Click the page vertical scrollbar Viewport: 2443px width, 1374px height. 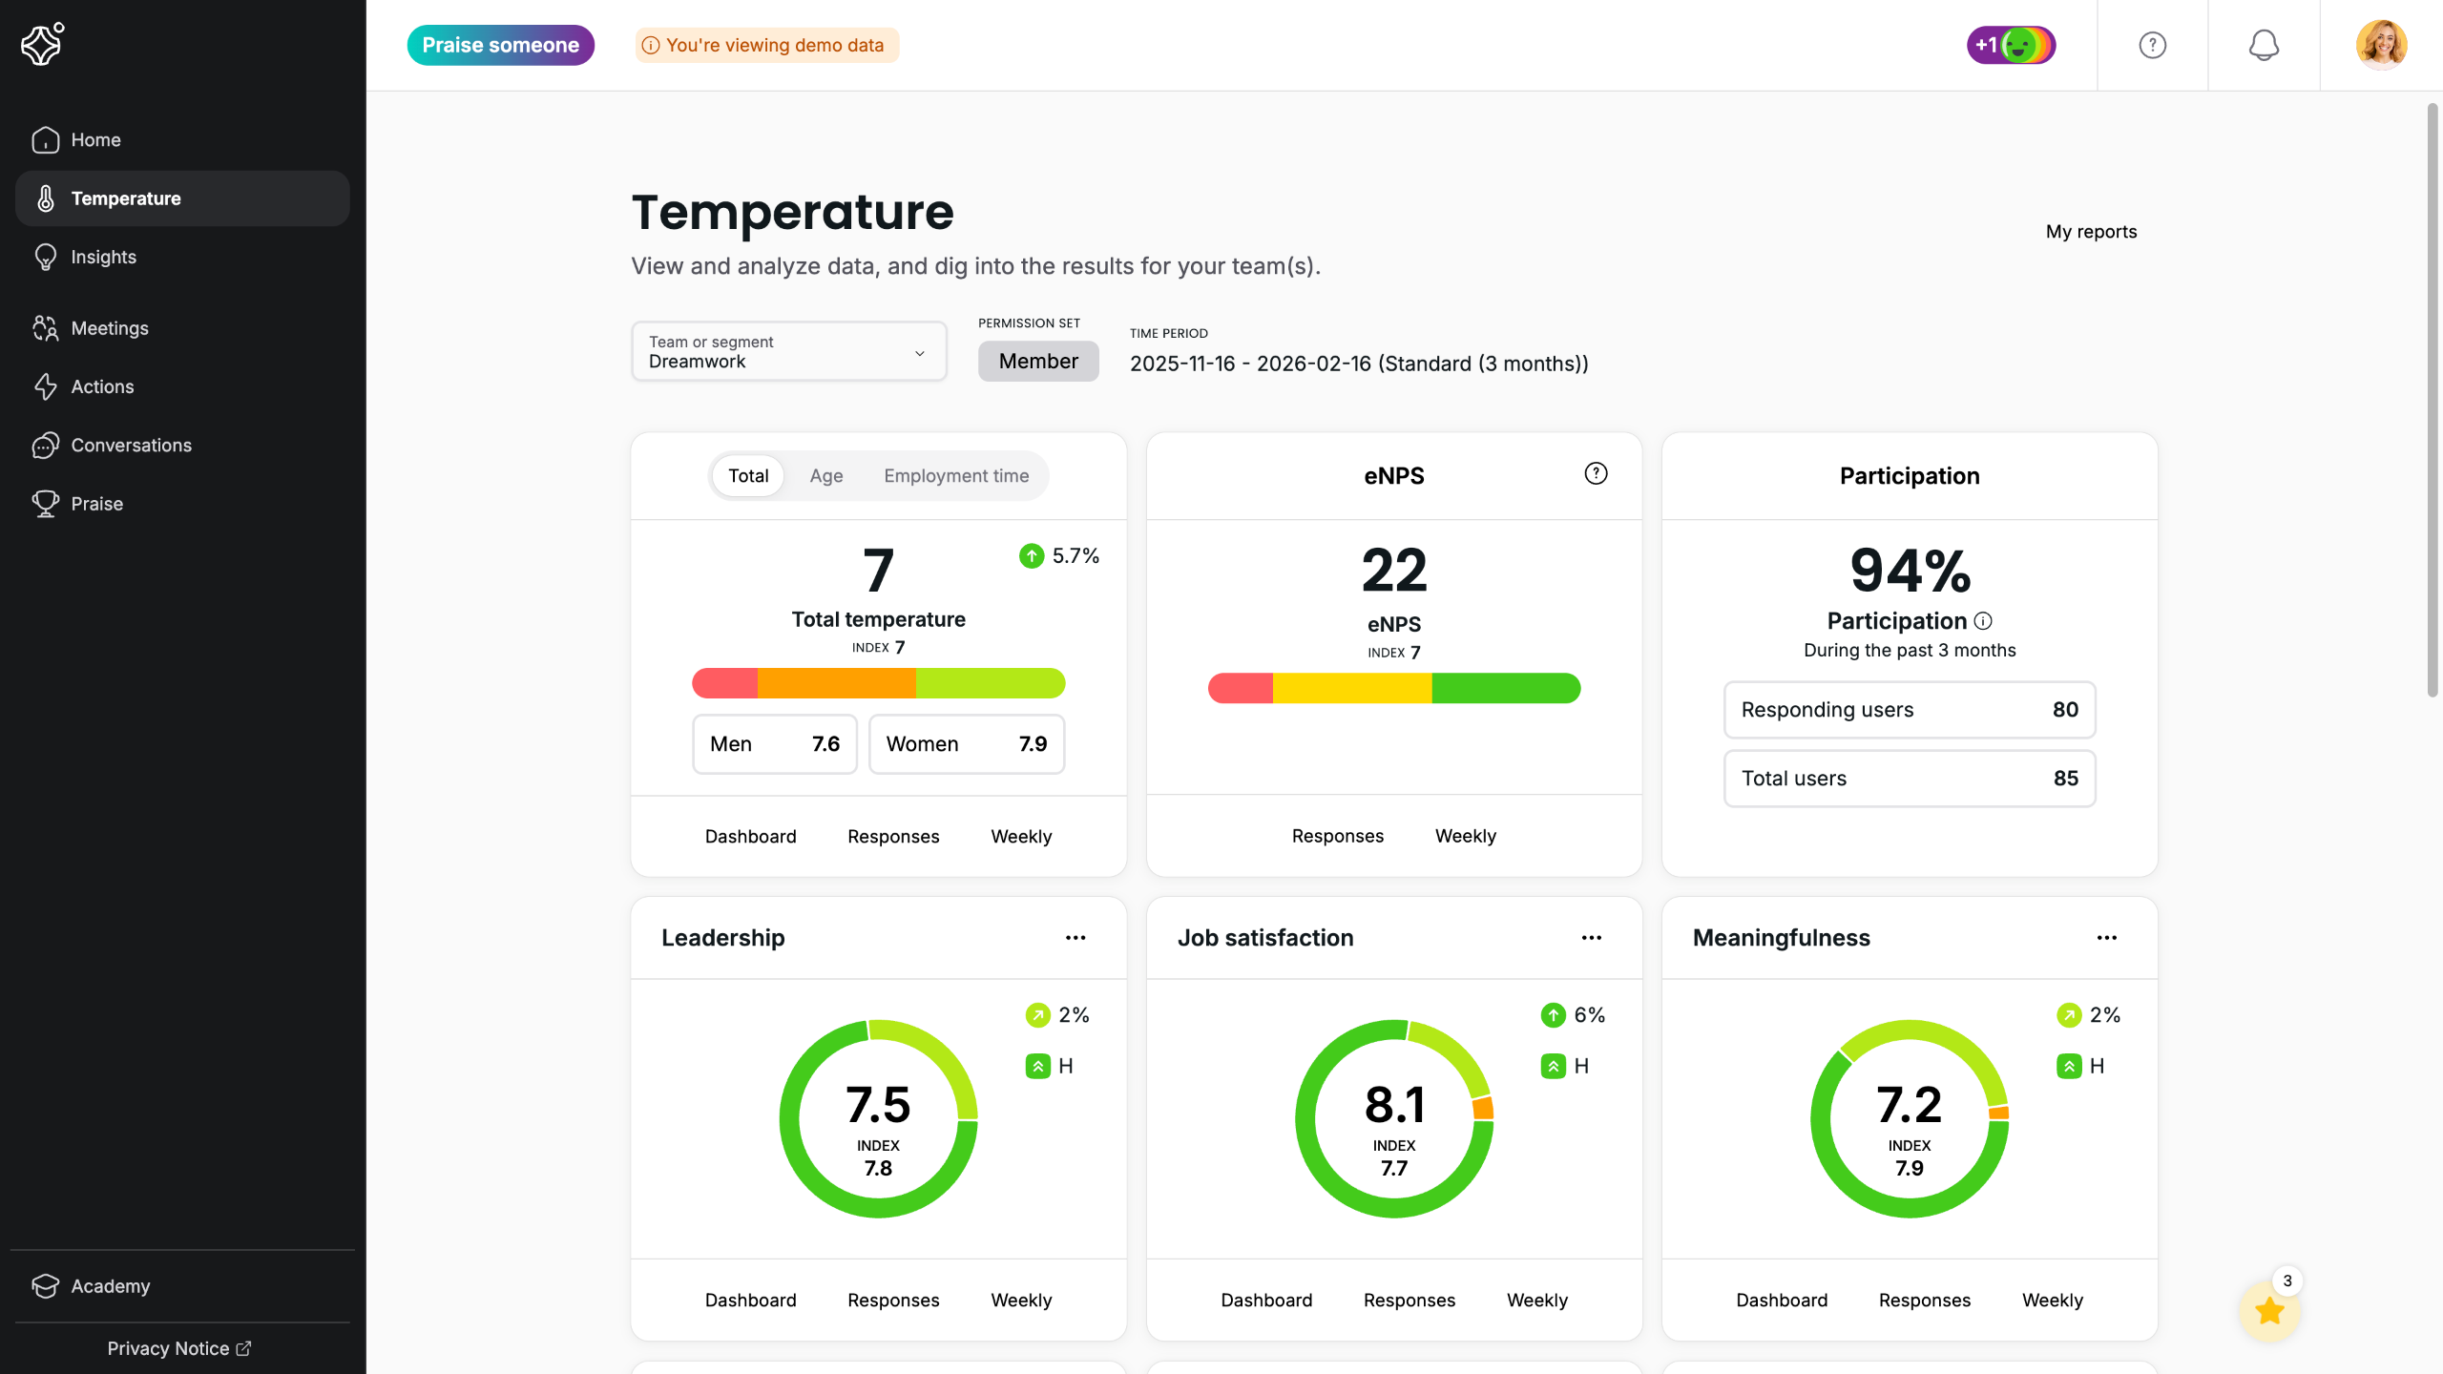click(2432, 401)
